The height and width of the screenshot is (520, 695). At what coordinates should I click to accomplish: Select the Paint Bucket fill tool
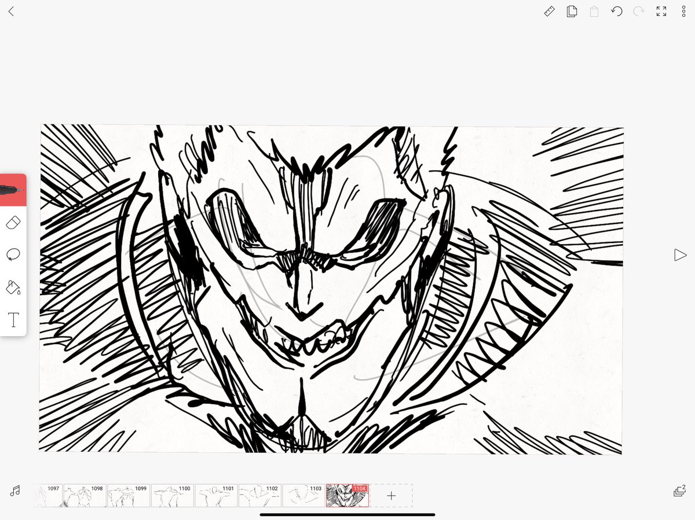[x=13, y=287]
